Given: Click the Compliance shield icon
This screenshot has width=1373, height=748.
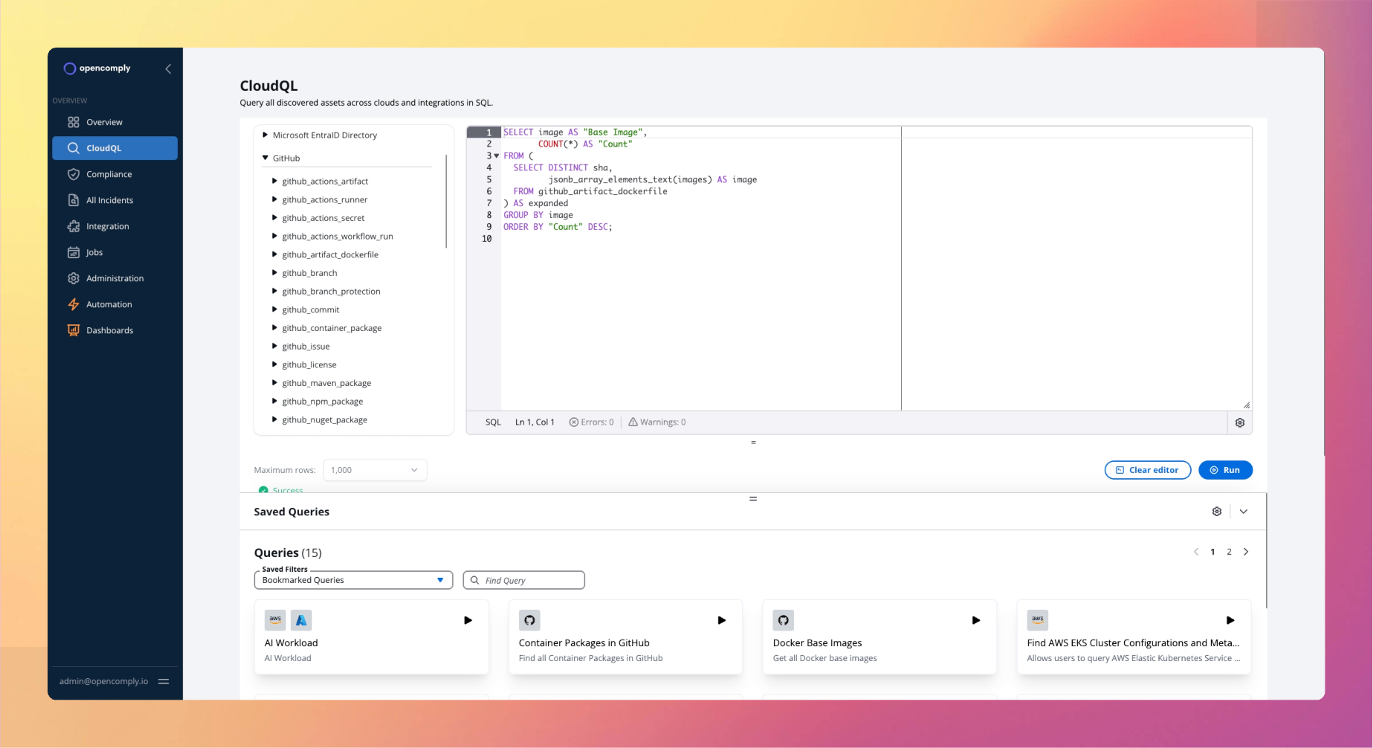Looking at the screenshot, I should 73,174.
